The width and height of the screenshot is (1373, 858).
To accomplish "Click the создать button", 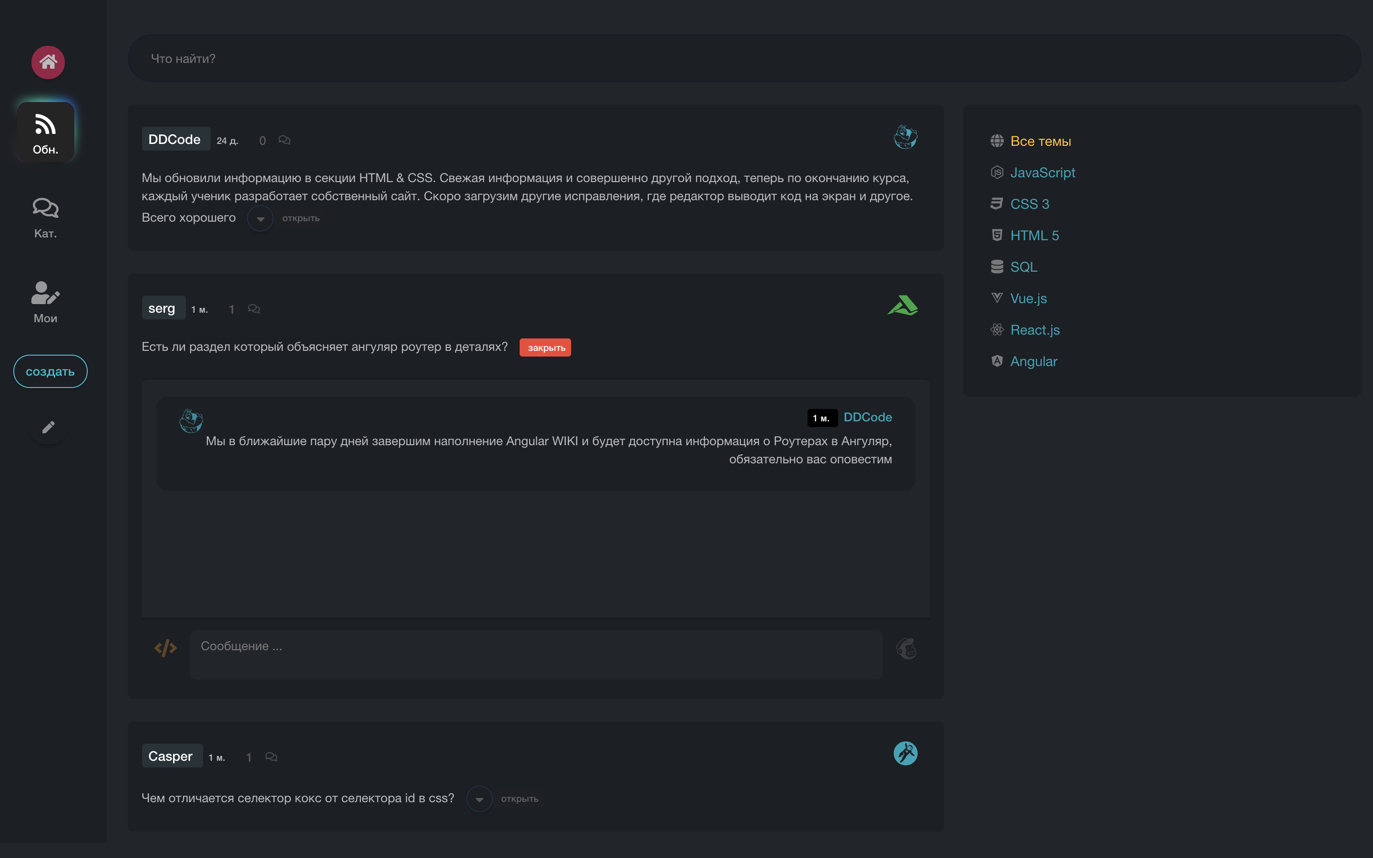I will click(50, 372).
